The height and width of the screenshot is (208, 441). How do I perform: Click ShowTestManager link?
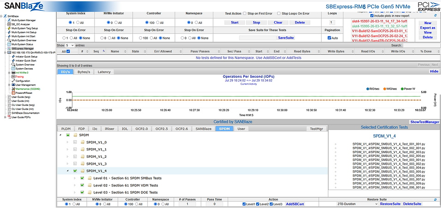point(425,122)
